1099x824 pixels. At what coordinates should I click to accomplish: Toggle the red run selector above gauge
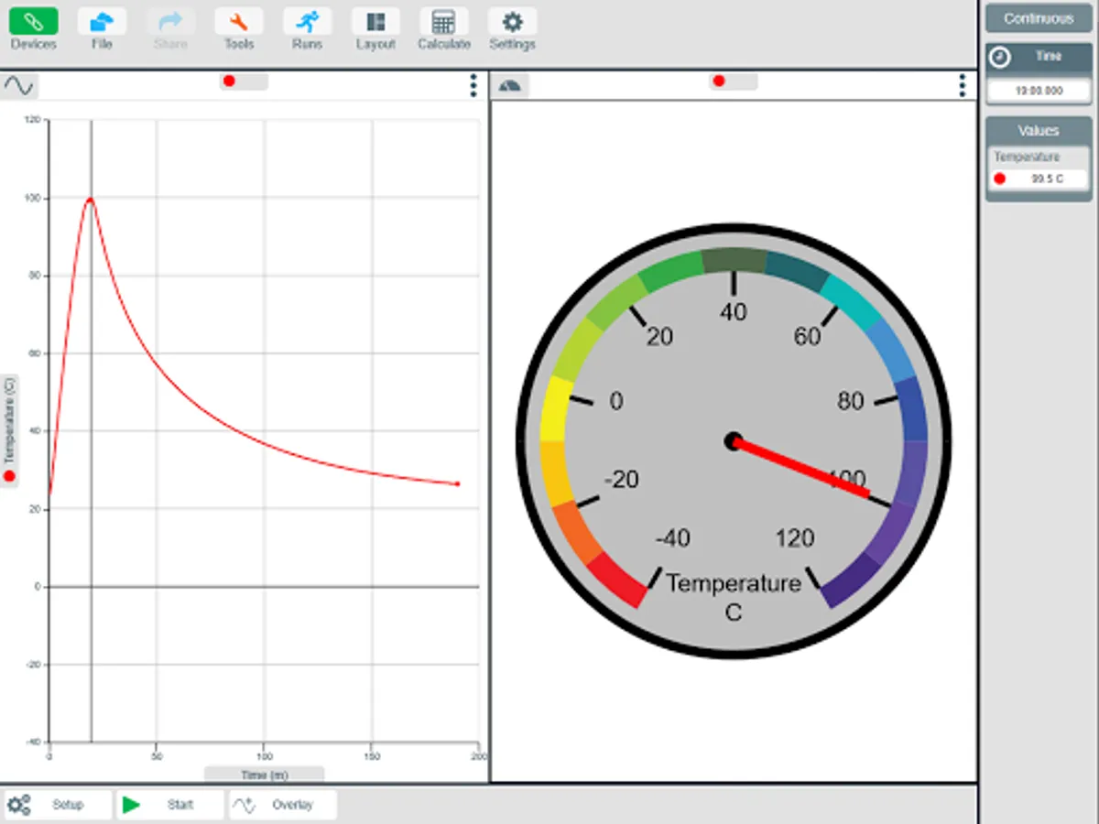733,81
